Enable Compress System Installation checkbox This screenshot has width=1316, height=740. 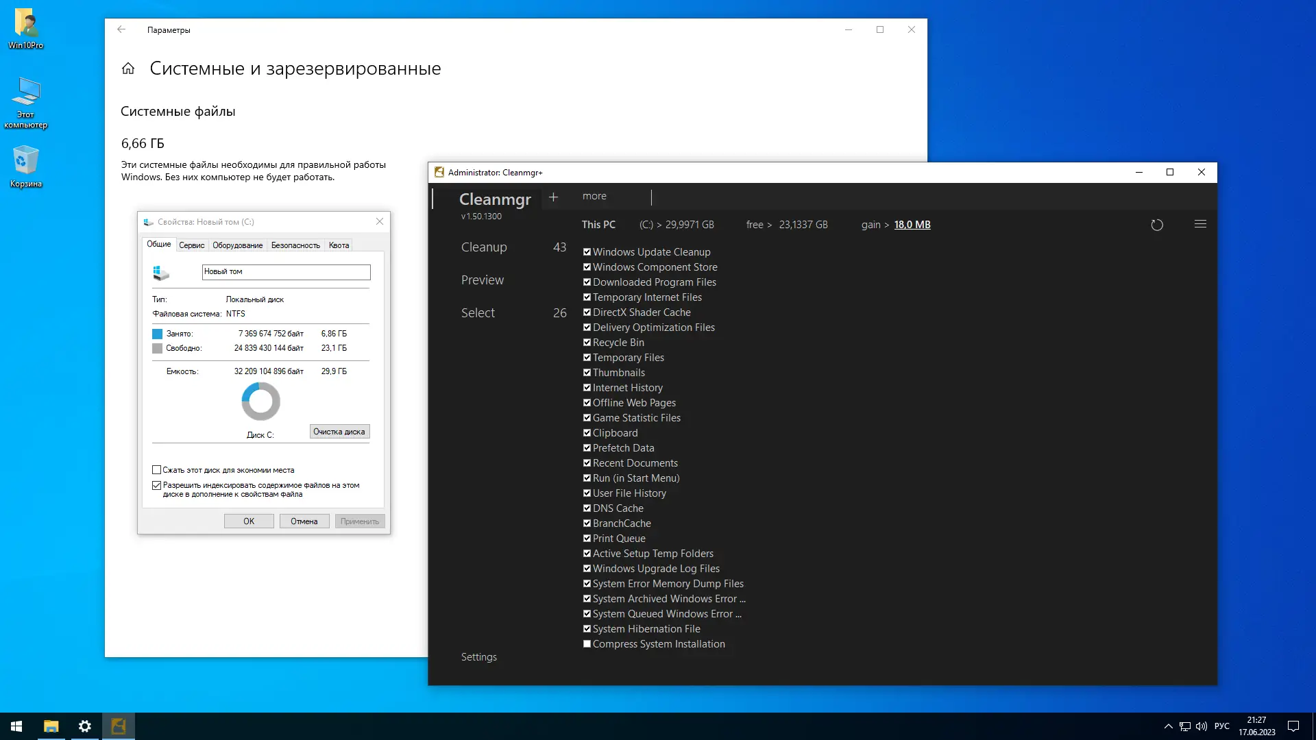(x=587, y=644)
